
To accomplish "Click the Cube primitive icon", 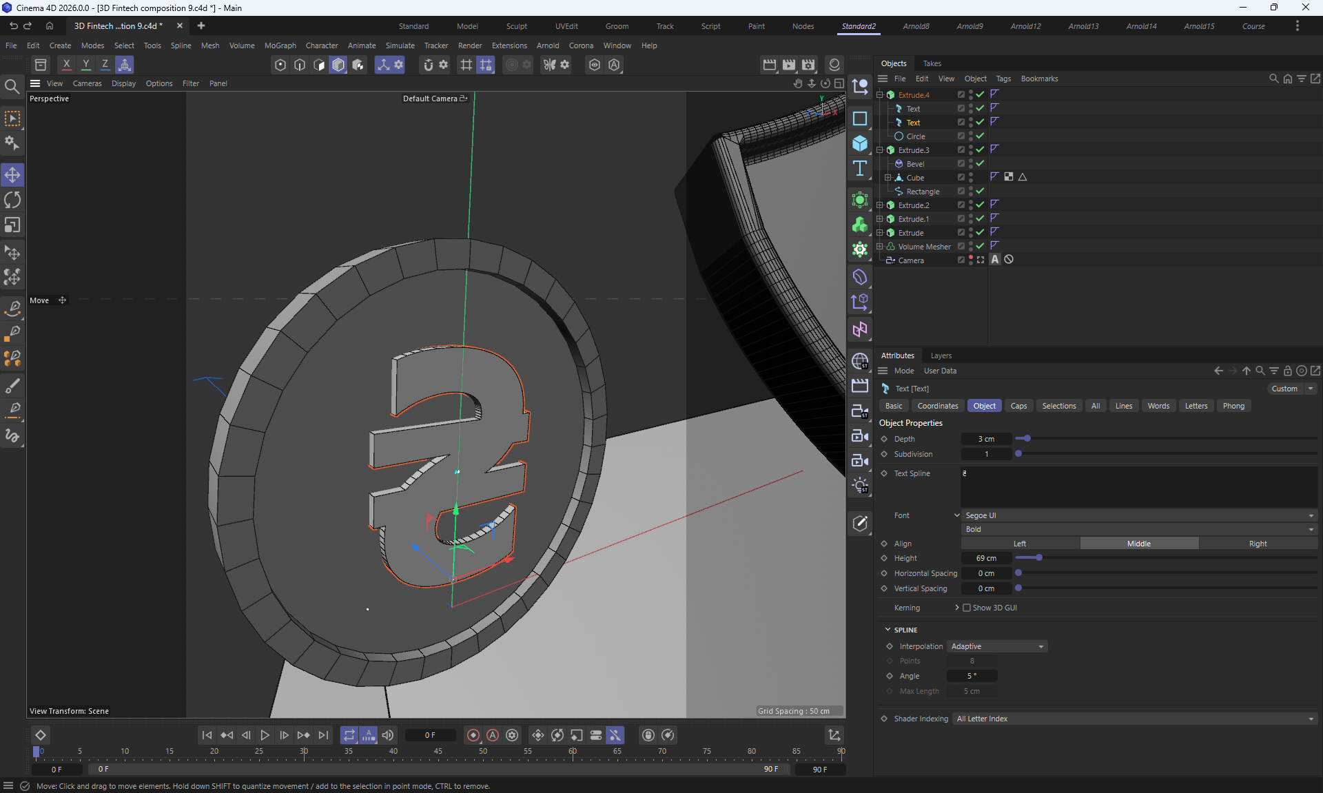I will (860, 143).
